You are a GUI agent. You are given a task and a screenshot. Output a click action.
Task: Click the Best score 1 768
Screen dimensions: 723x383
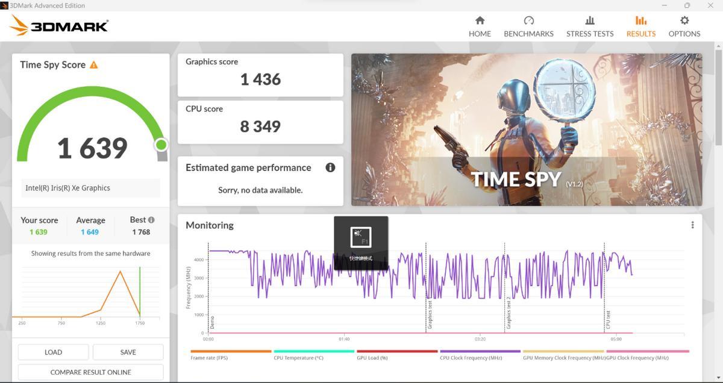pos(141,232)
